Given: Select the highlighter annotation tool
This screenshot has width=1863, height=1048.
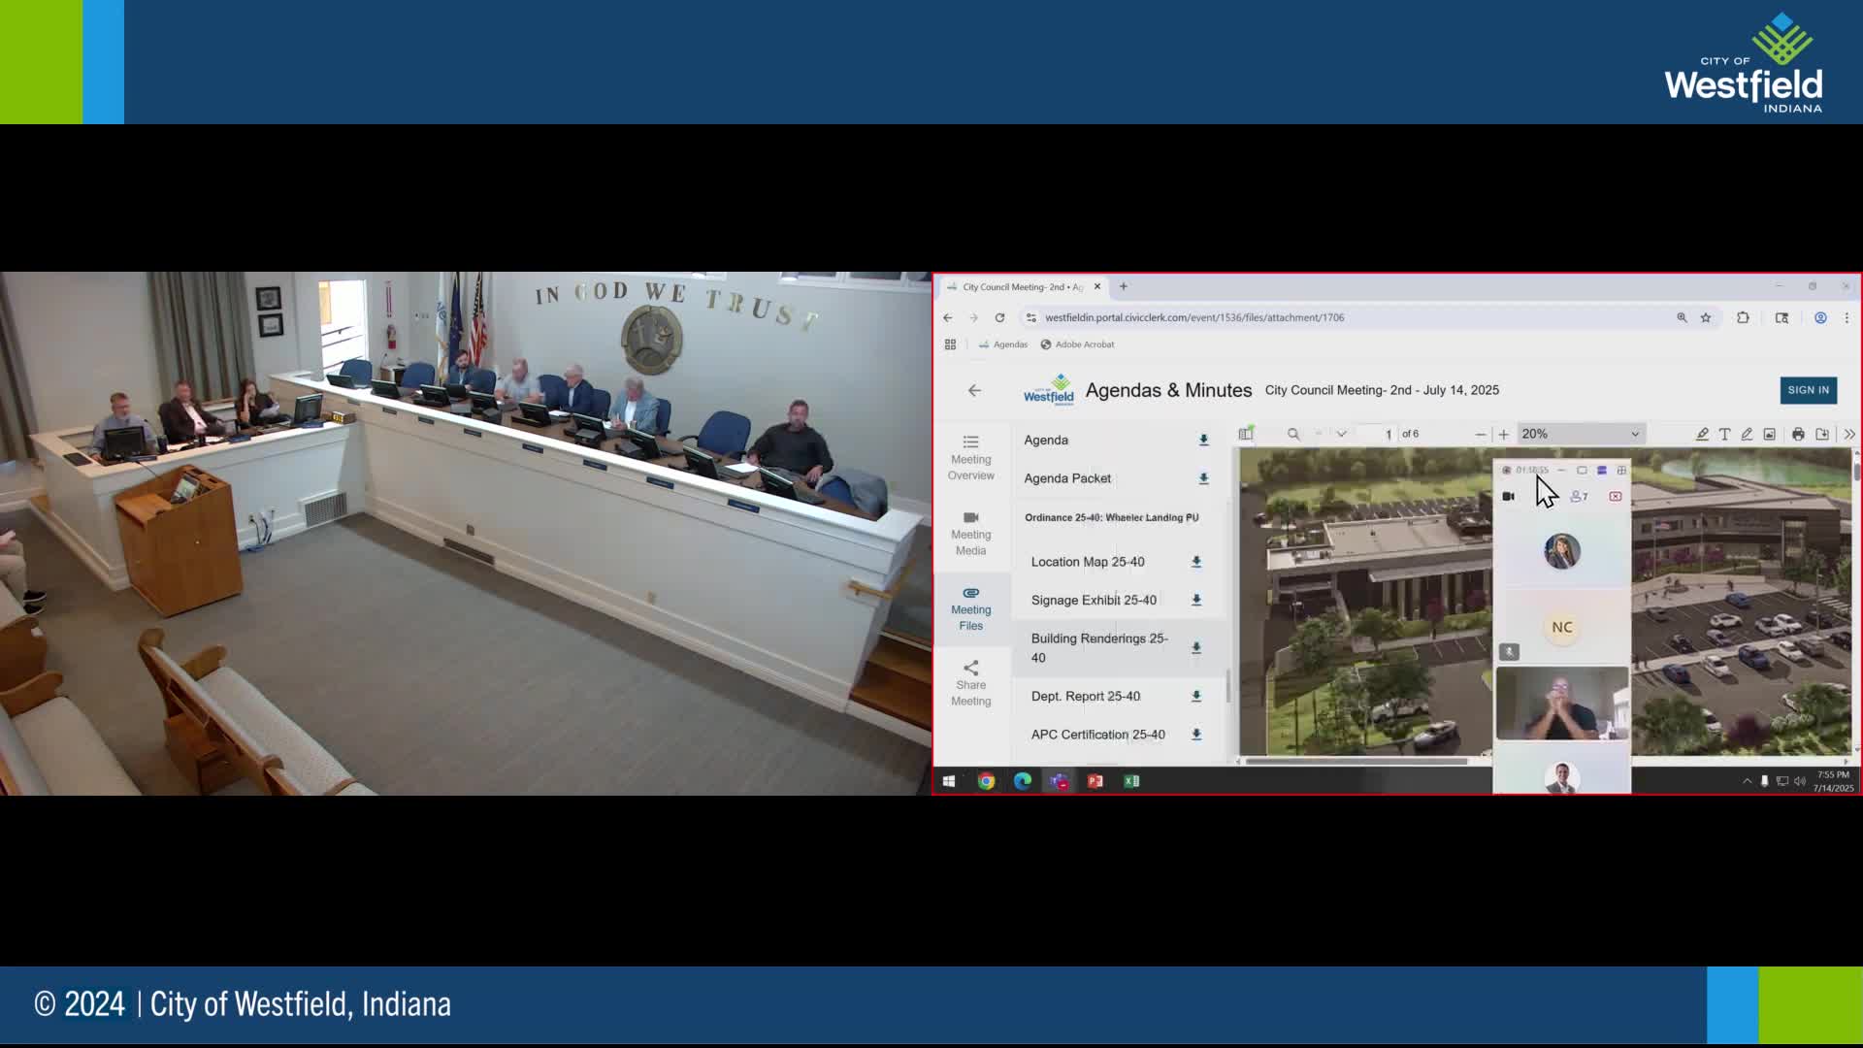Looking at the screenshot, I should (x=1702, y=434).
